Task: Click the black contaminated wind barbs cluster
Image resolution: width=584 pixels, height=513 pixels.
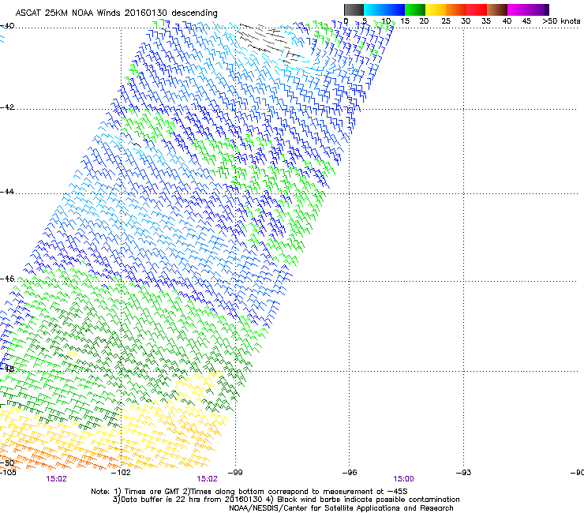Action: [269, 42]
